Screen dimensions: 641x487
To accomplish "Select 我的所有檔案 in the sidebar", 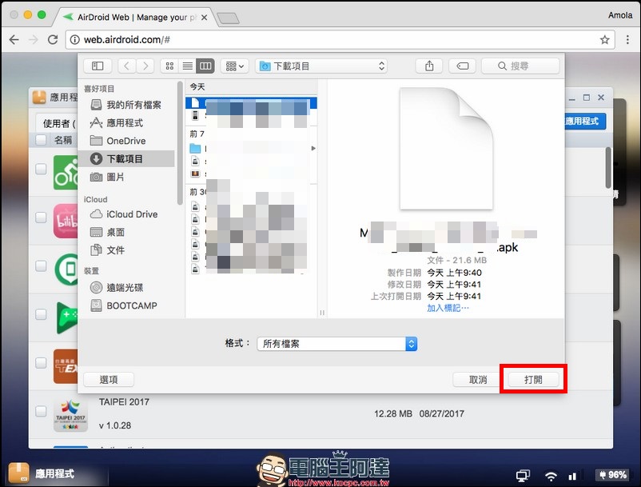I will 127,105.
